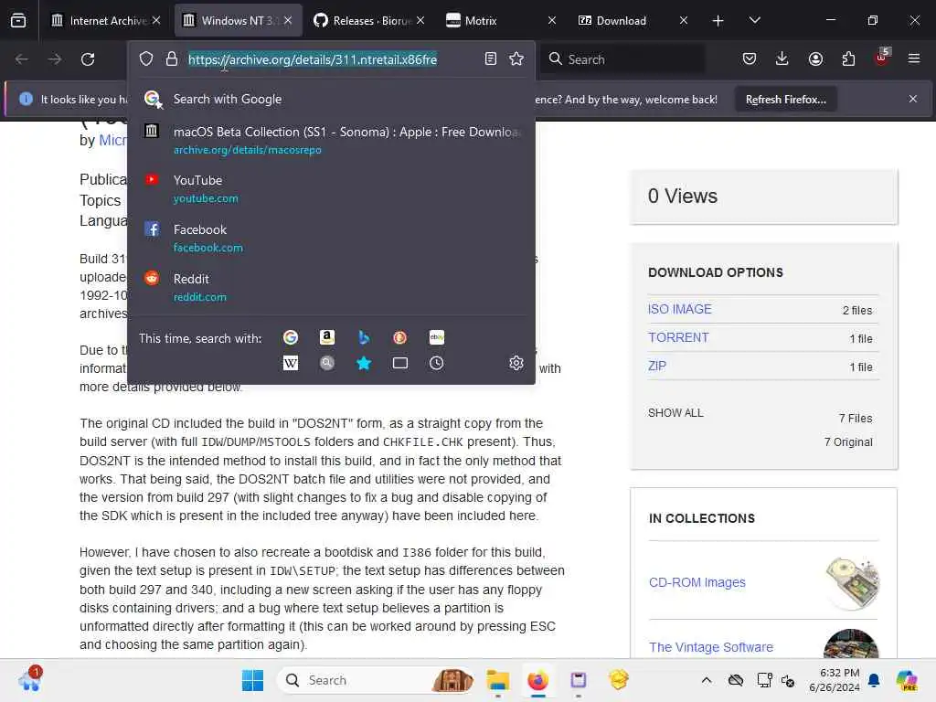Switch to the Download tab
Viewport: 936px width, 702px height.
tap(632, 21)
